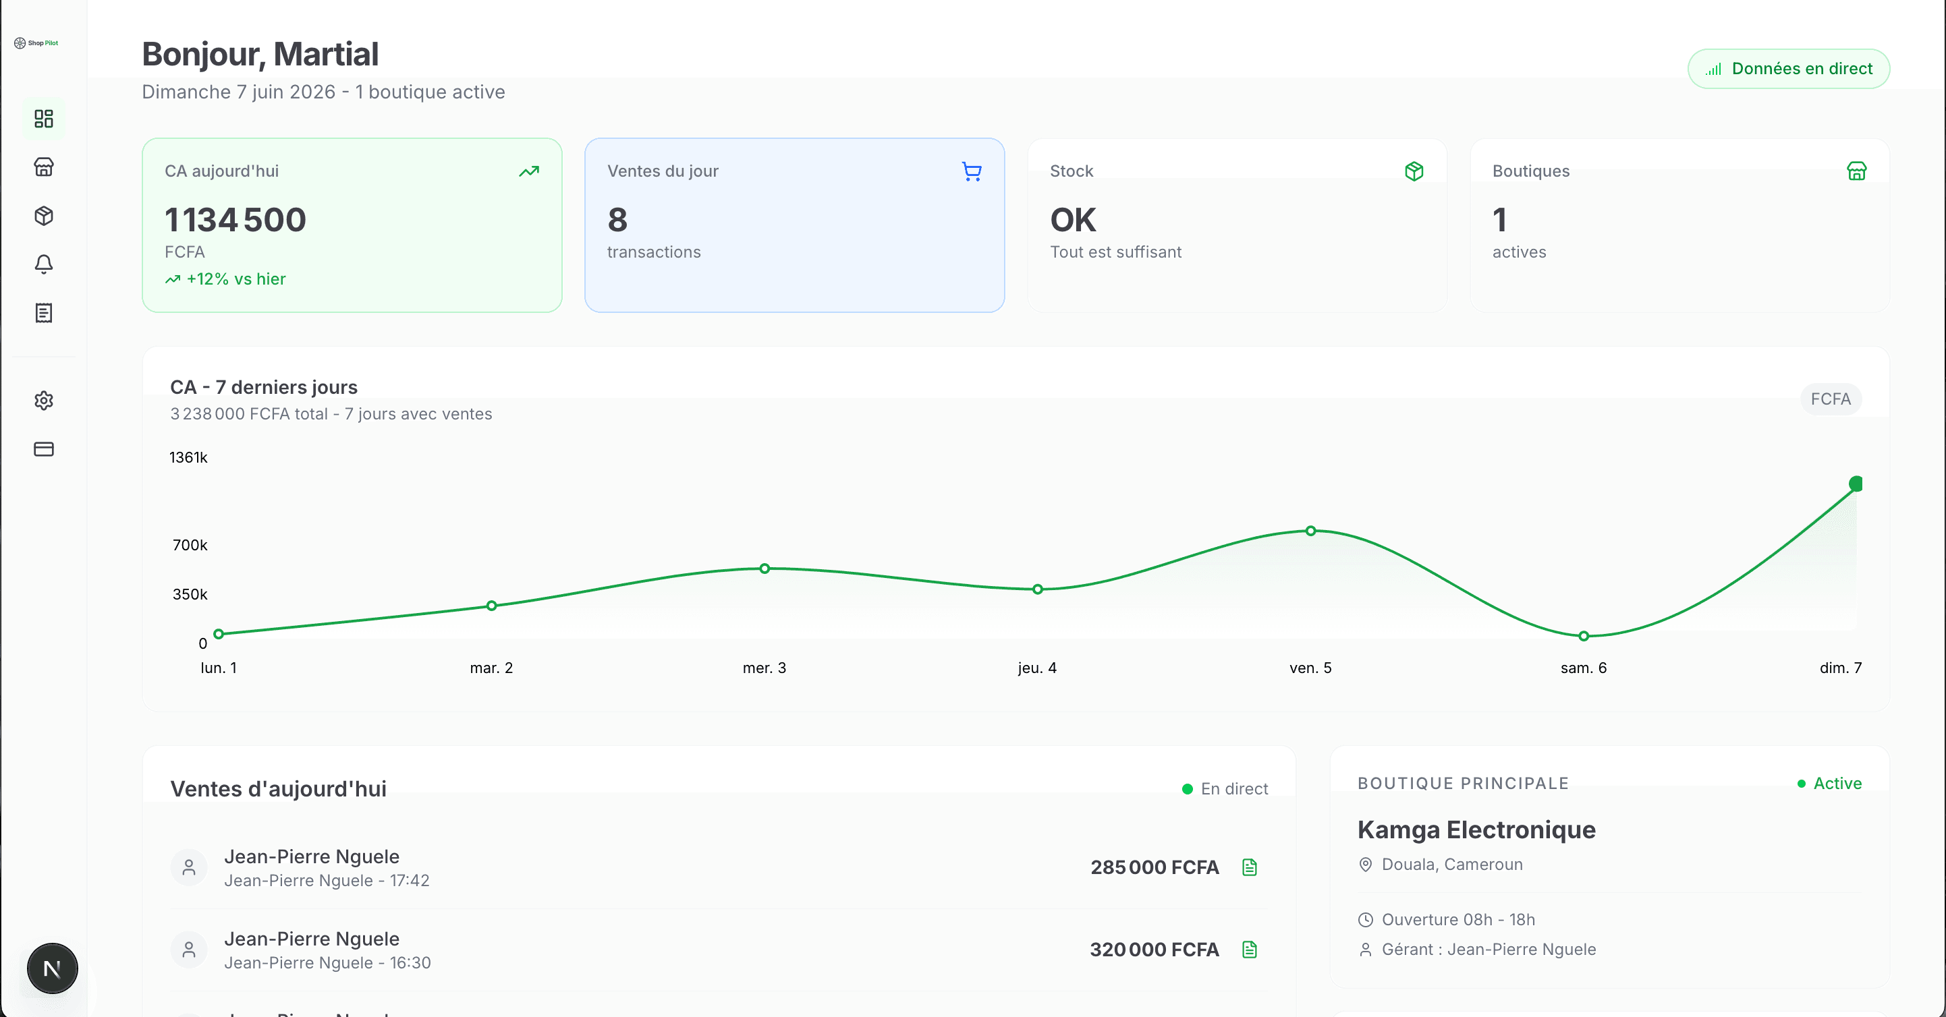1946x1017 pixels.
Task: Open the Jean-Pierre Nguele sale at 17:42
Action: (719, 867)
